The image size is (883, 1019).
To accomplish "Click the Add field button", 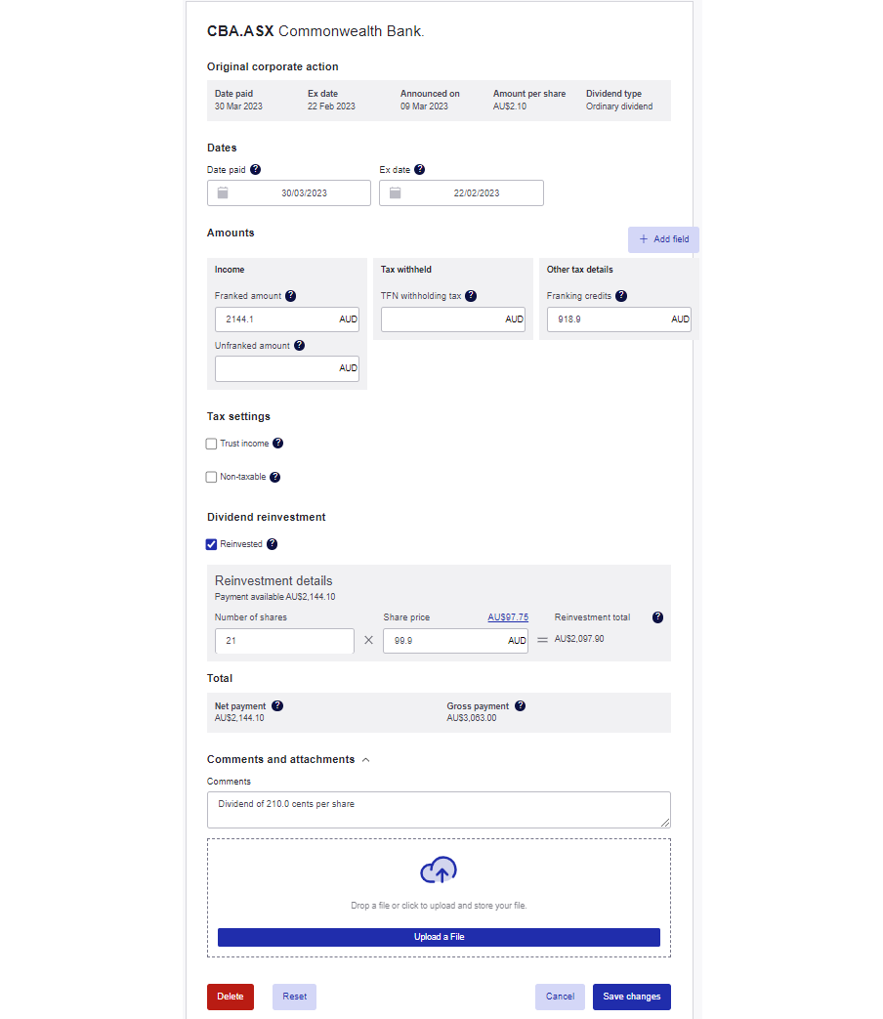I will click(663, 238).
